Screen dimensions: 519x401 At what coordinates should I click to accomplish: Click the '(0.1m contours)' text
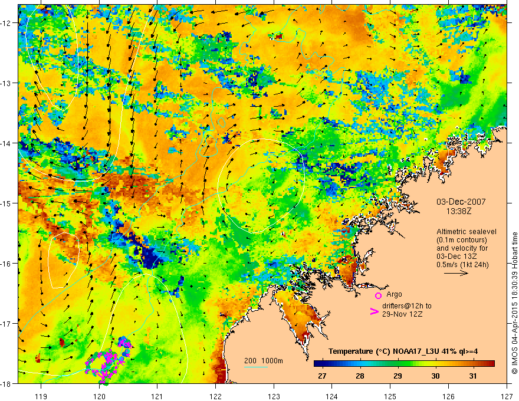tap(462, 240)
